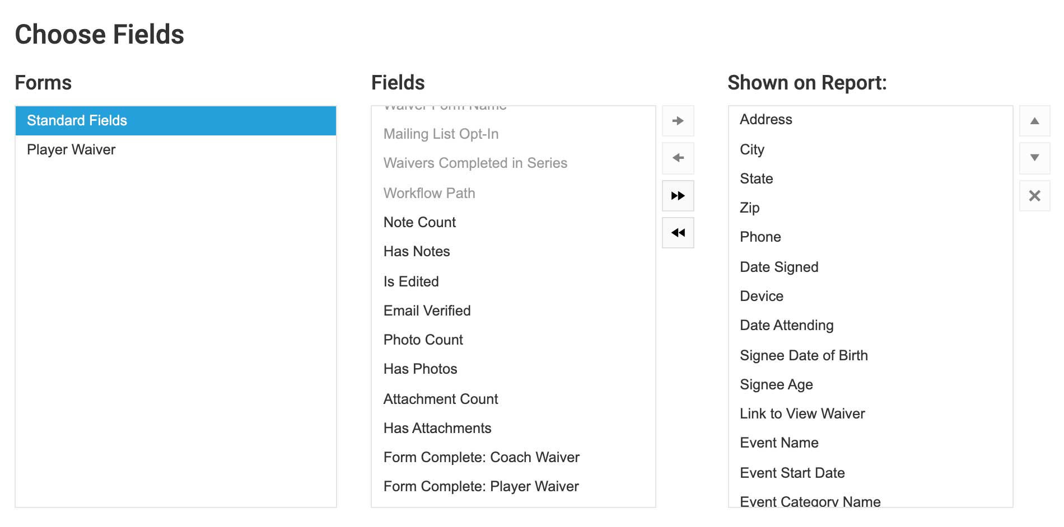Select the Photo Count field

pyautogui.click(x=423, y=340)
